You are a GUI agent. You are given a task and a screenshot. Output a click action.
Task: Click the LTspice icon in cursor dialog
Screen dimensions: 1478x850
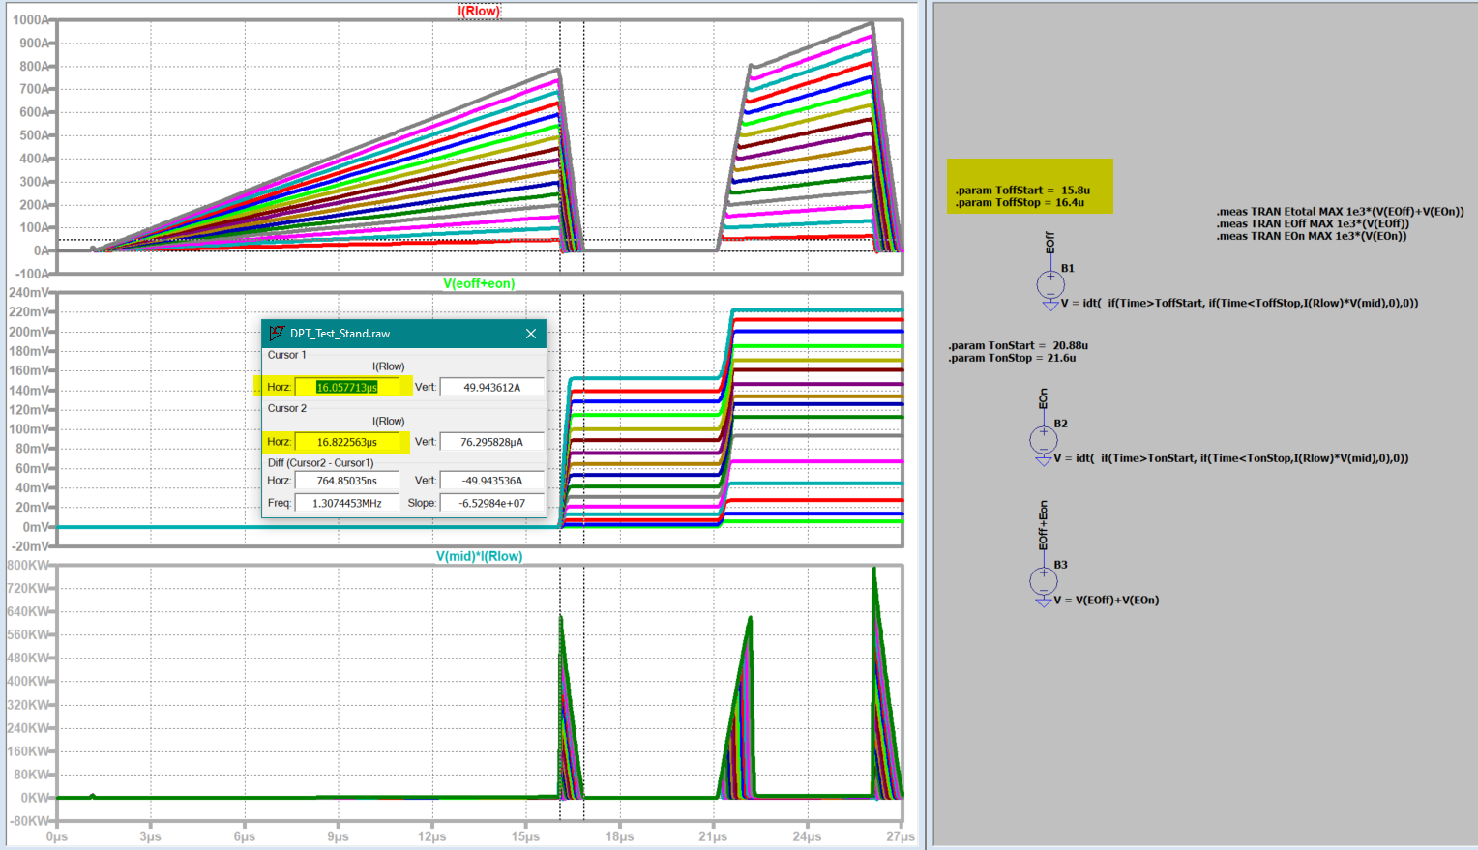pos(277,333)
